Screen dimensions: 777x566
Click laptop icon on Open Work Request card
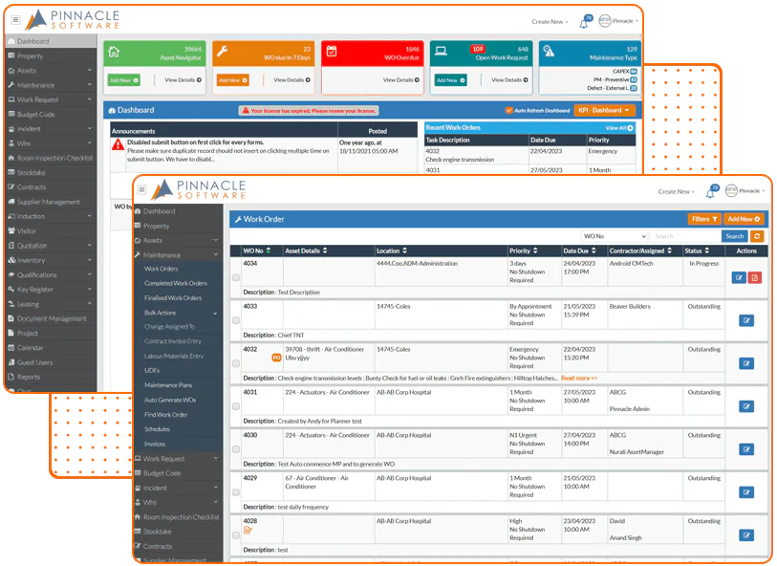pyautogui.click(x=441, y=51)
